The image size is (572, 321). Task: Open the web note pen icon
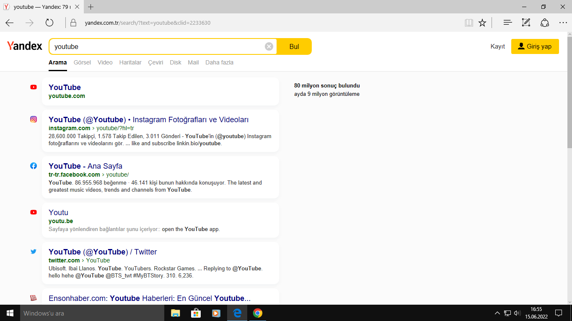pos(526,23)
